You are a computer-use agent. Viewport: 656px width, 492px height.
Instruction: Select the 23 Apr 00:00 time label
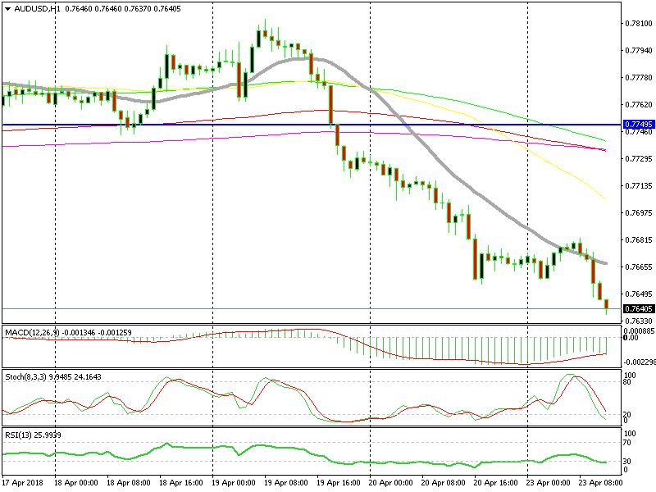(x=548, y=482)
